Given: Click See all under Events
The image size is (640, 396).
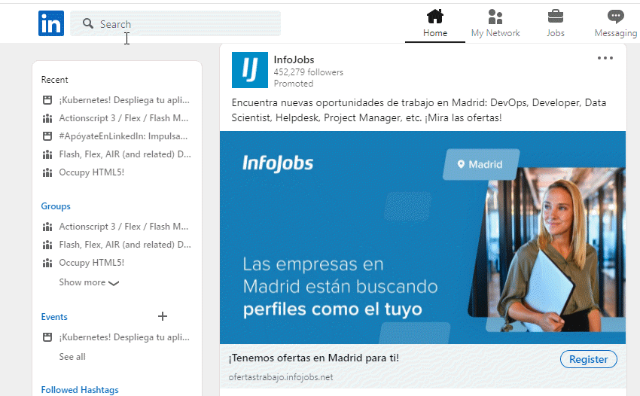Looking at the screenshot, I should pos(72,357).
